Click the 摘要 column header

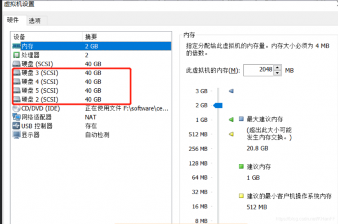[x=127, y=37]
